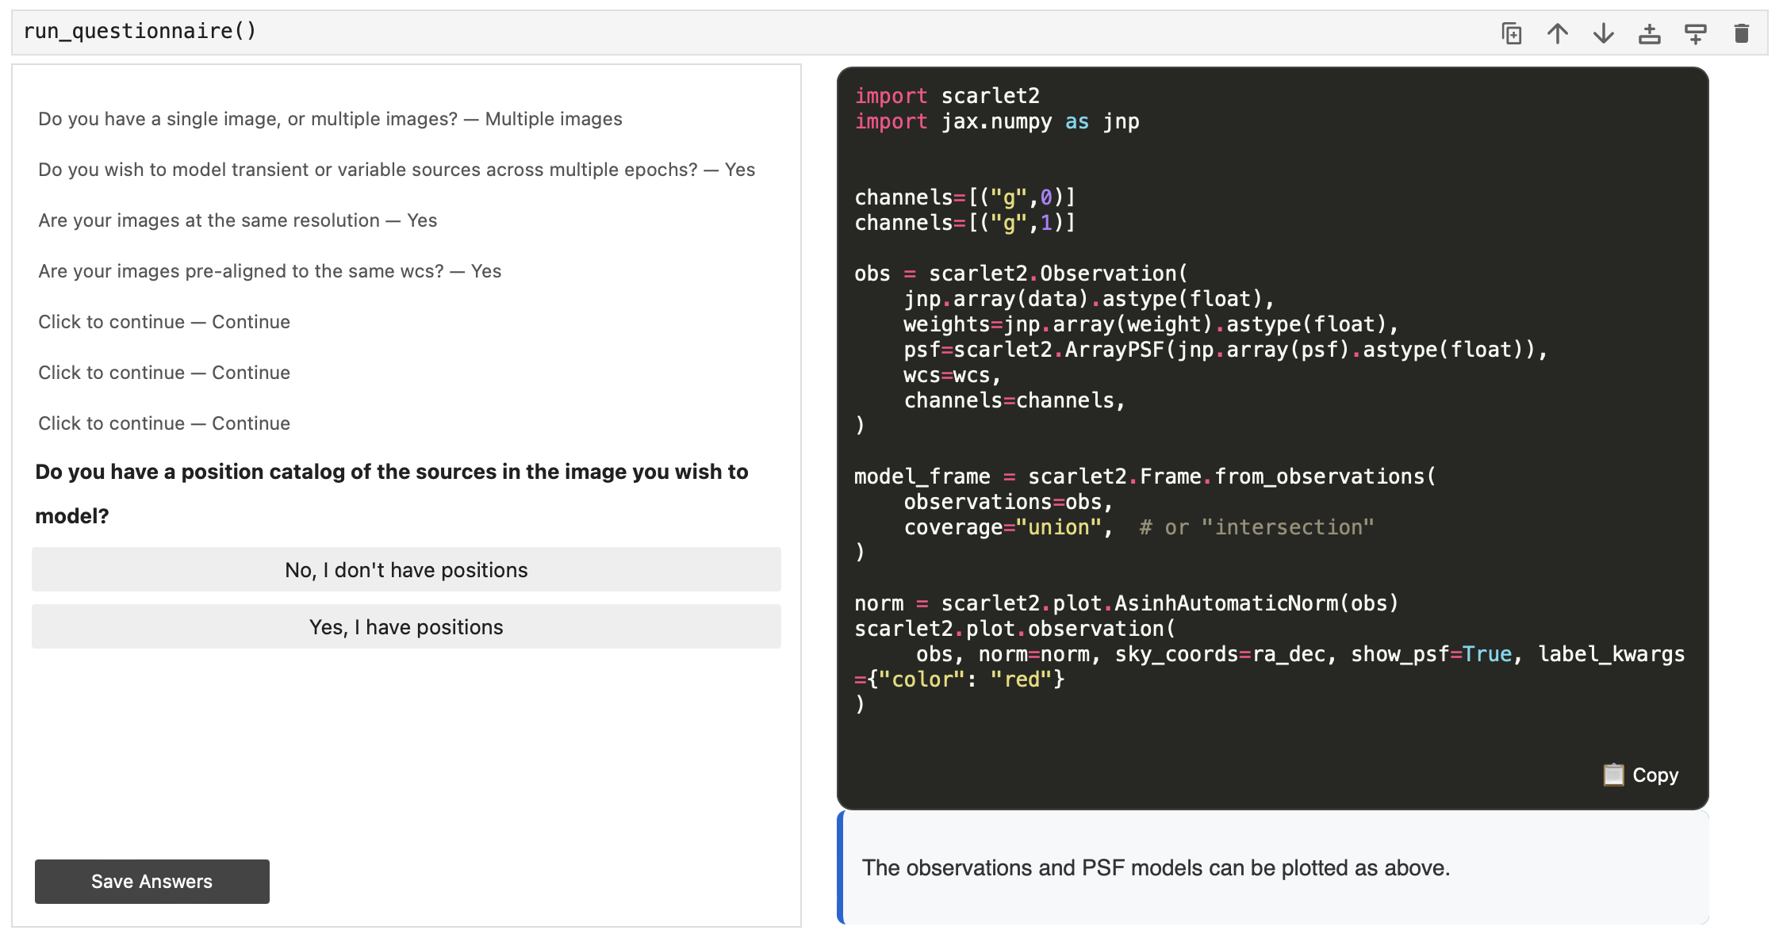Save the questionnaire answers
This screenshot has height=934, width=1783.
[152, 882]
